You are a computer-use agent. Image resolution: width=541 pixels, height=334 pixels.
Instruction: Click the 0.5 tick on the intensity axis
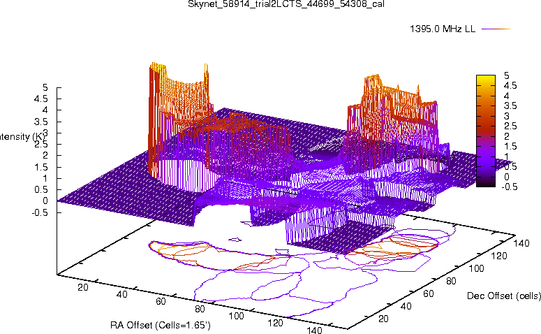pyautogui.click(x=41, y=189)
